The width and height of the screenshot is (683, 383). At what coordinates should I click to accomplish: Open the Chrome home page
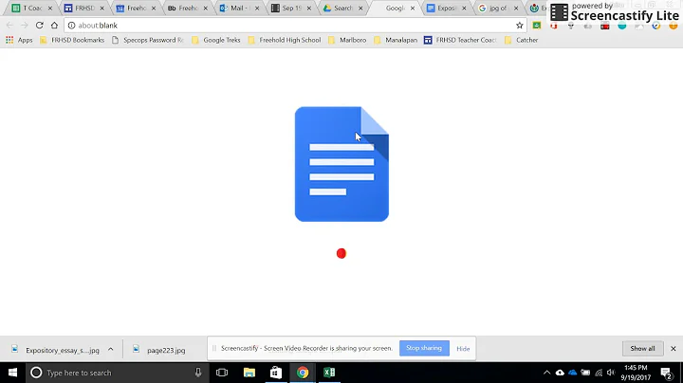tap(54, 26)
